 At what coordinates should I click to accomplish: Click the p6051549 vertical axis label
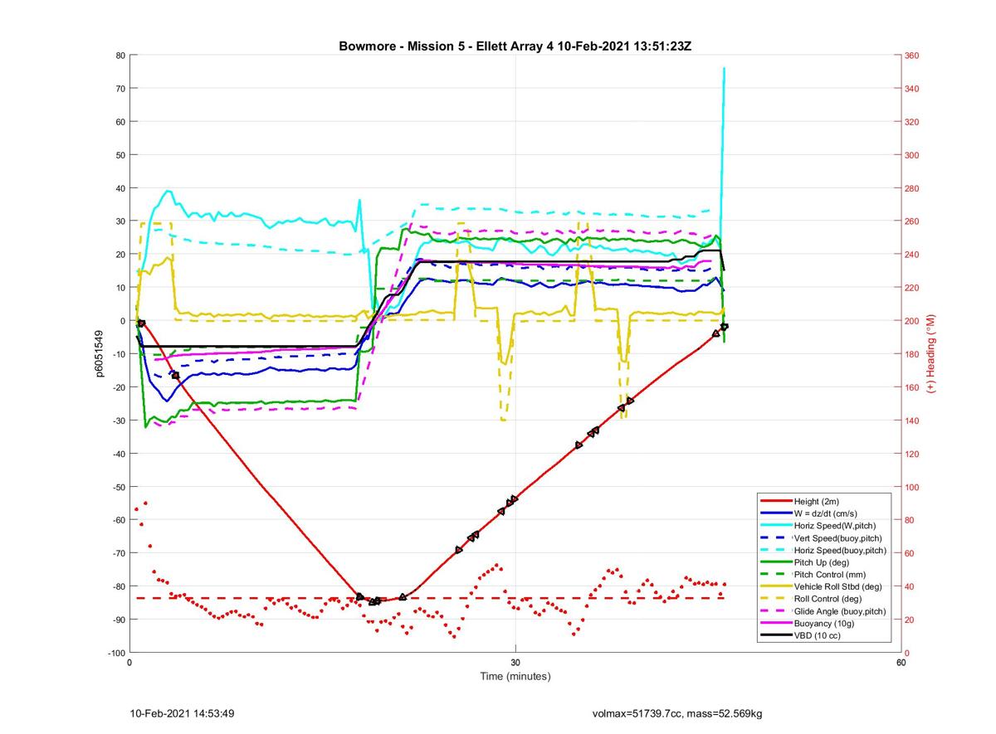[x=99, y=354]
